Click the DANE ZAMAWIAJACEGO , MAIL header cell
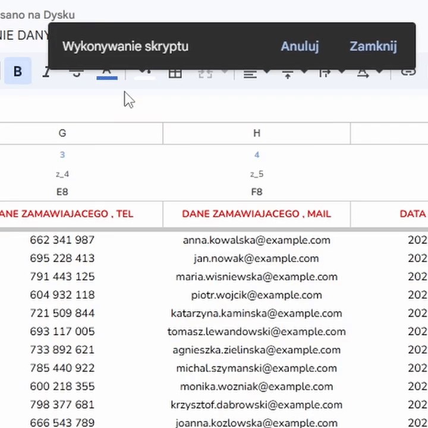This screenshot has width=428, height=428. coord(256,214)
